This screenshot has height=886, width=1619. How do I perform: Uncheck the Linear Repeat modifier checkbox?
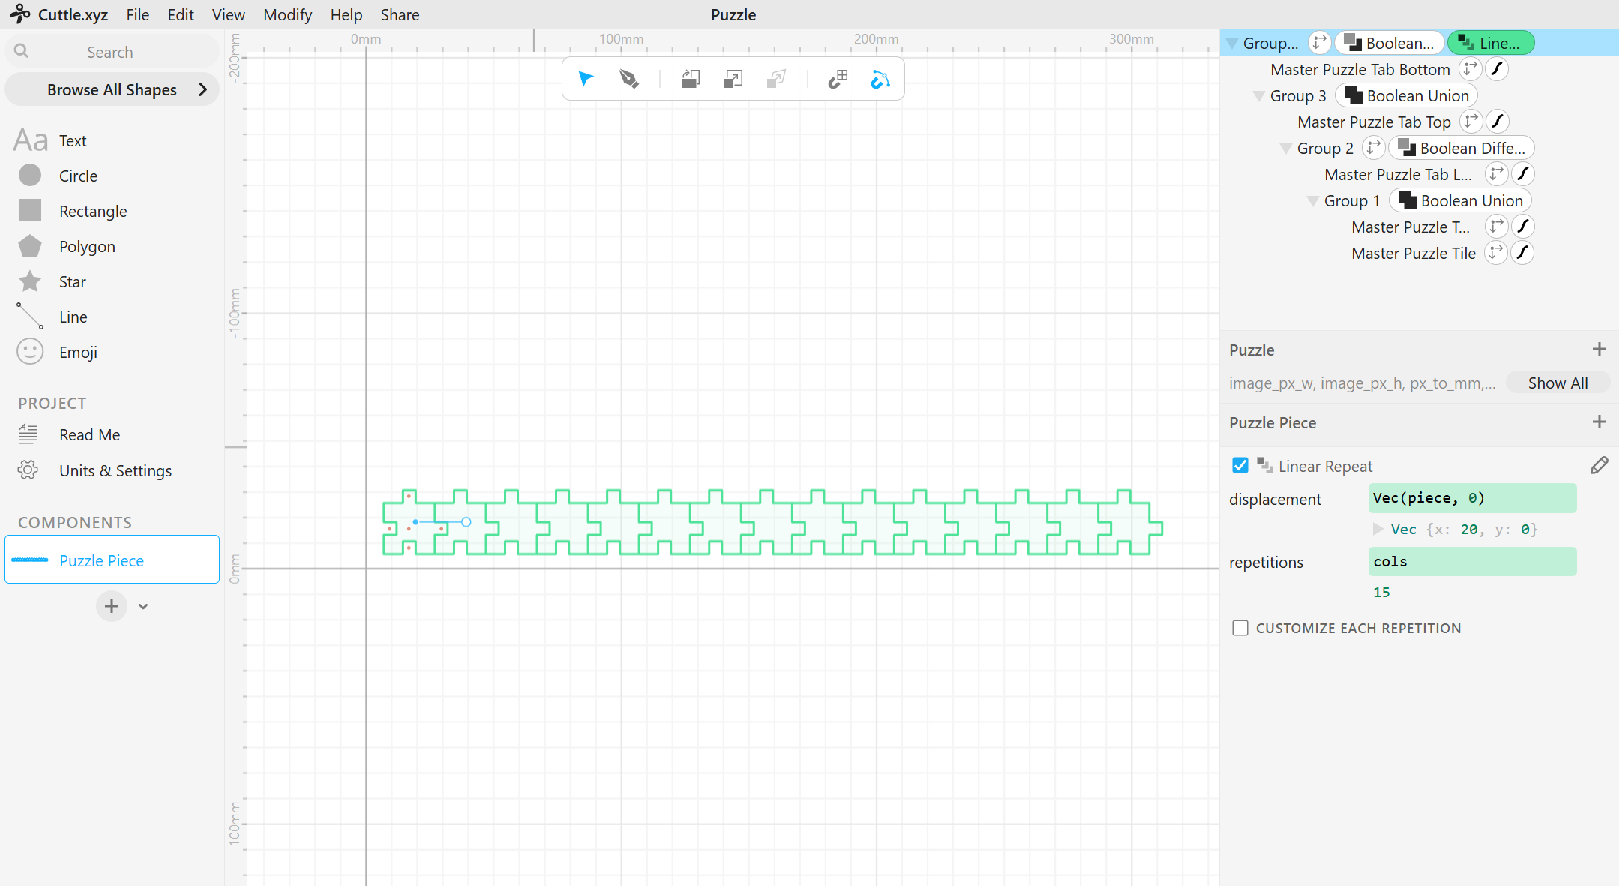[1240, 466]
